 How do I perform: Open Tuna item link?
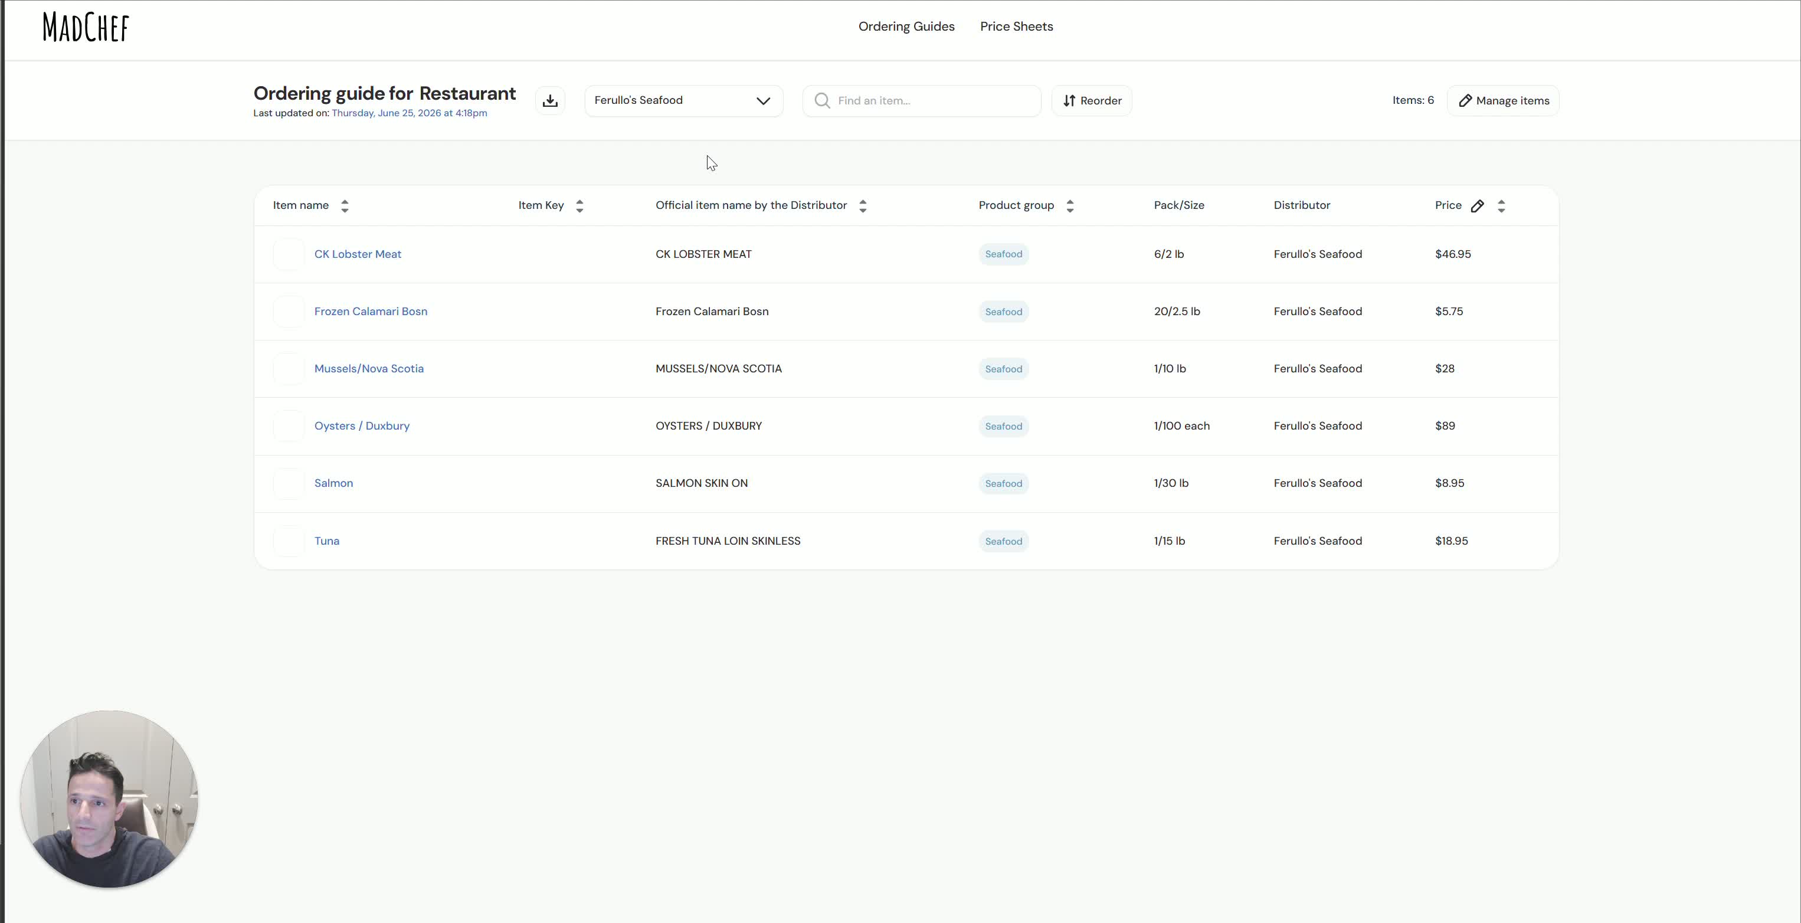pyautogui.click(x=326, y=541)
